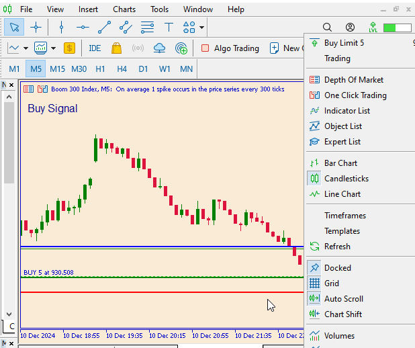Image resolution: width=415 pixels, height=348 pixels.
Task: Click the search magnifier icon
Action: [328, 28]
